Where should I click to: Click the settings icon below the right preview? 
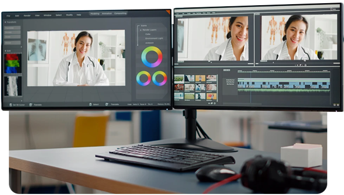click(x=305, y=65)
